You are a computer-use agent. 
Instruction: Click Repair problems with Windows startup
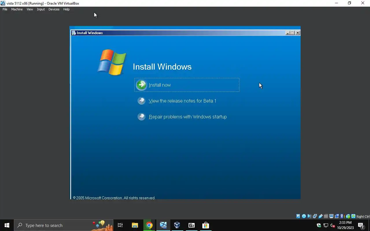[x=188, y=117]
